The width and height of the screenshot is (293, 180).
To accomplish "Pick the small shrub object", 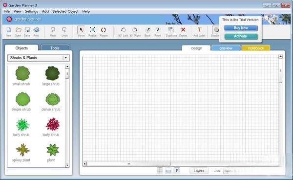I will (22, 73).
